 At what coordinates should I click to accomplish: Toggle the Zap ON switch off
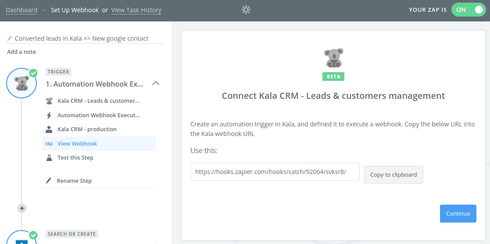click(x=468, y=10)
